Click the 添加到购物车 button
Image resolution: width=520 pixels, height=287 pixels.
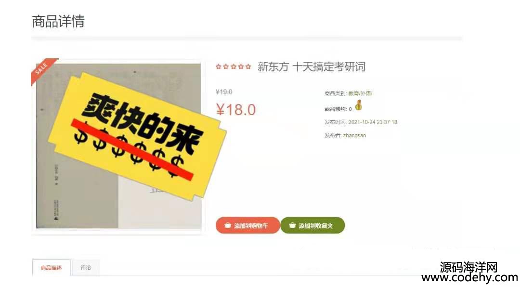[x=248, y=225]
